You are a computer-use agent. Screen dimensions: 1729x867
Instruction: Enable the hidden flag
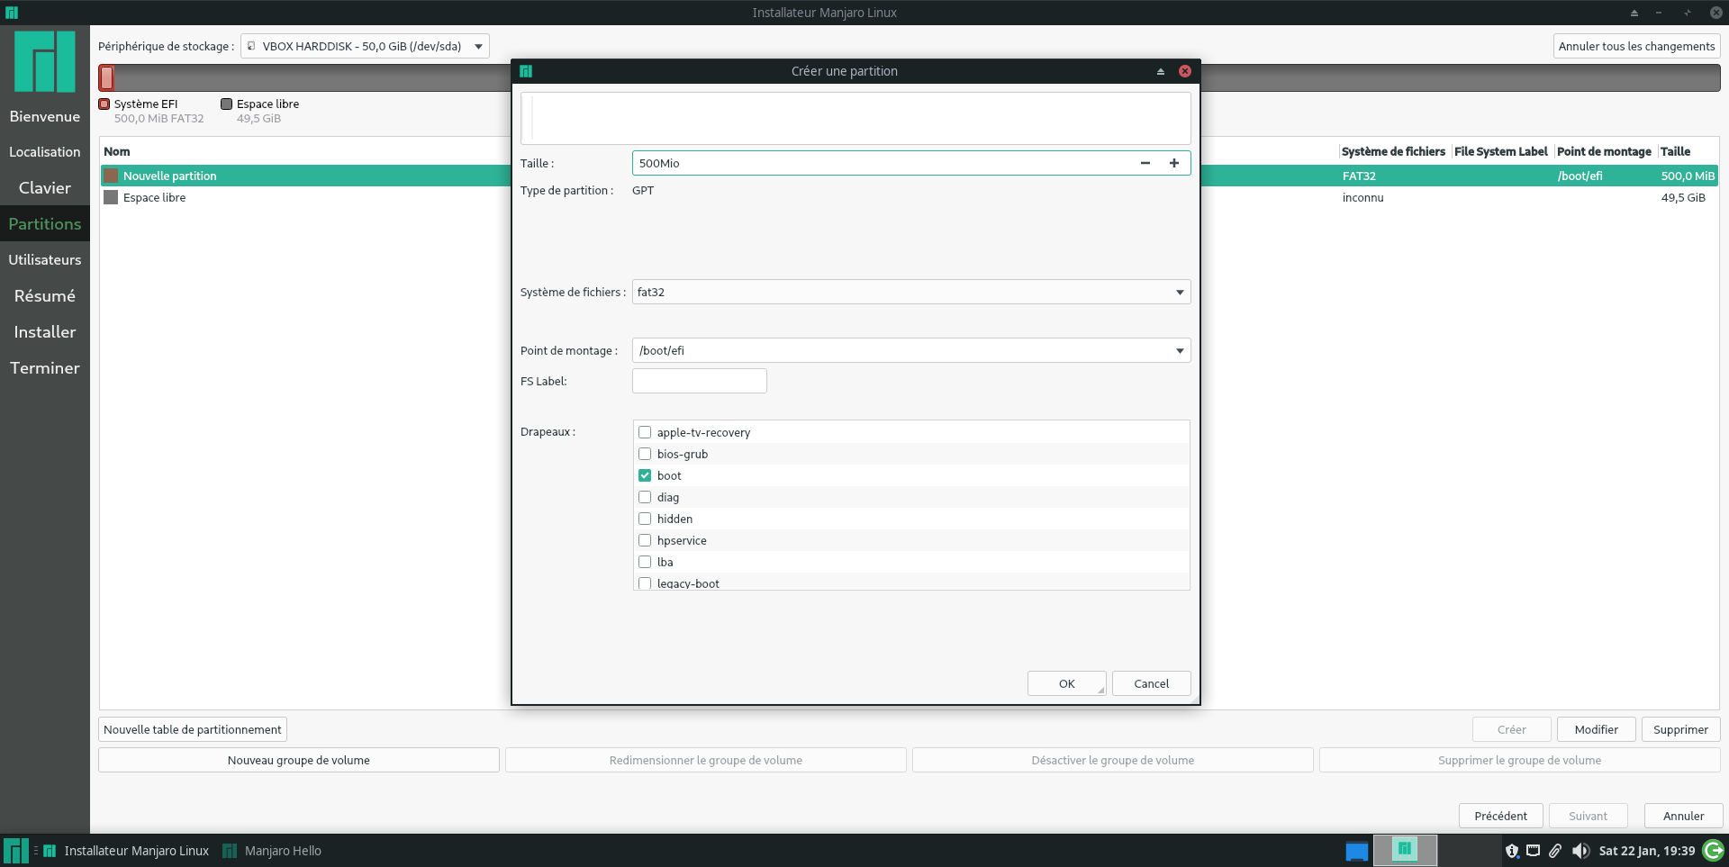pyautogui.click(x=644, y=519)
